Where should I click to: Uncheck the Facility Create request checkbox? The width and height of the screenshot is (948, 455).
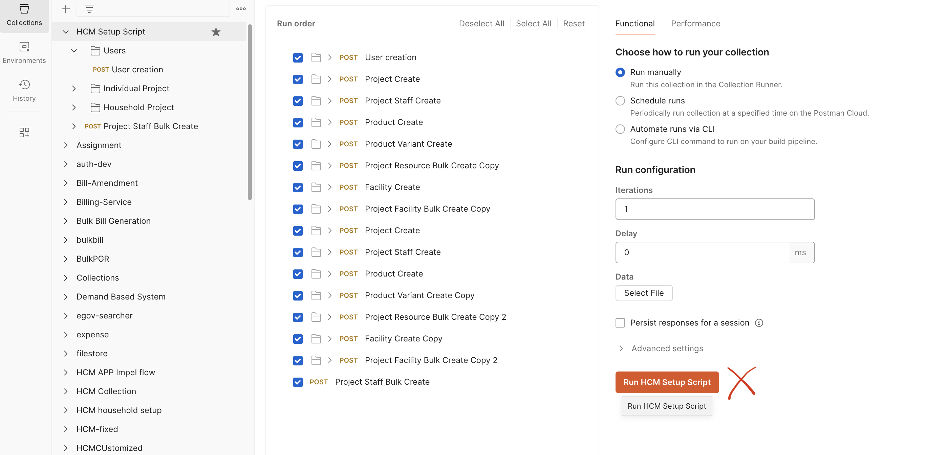pos(298,187)
